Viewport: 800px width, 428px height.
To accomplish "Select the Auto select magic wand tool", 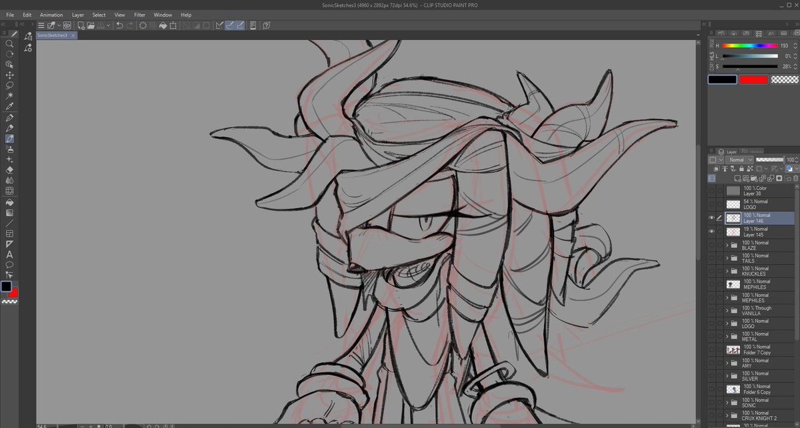I will click(9, 96).
